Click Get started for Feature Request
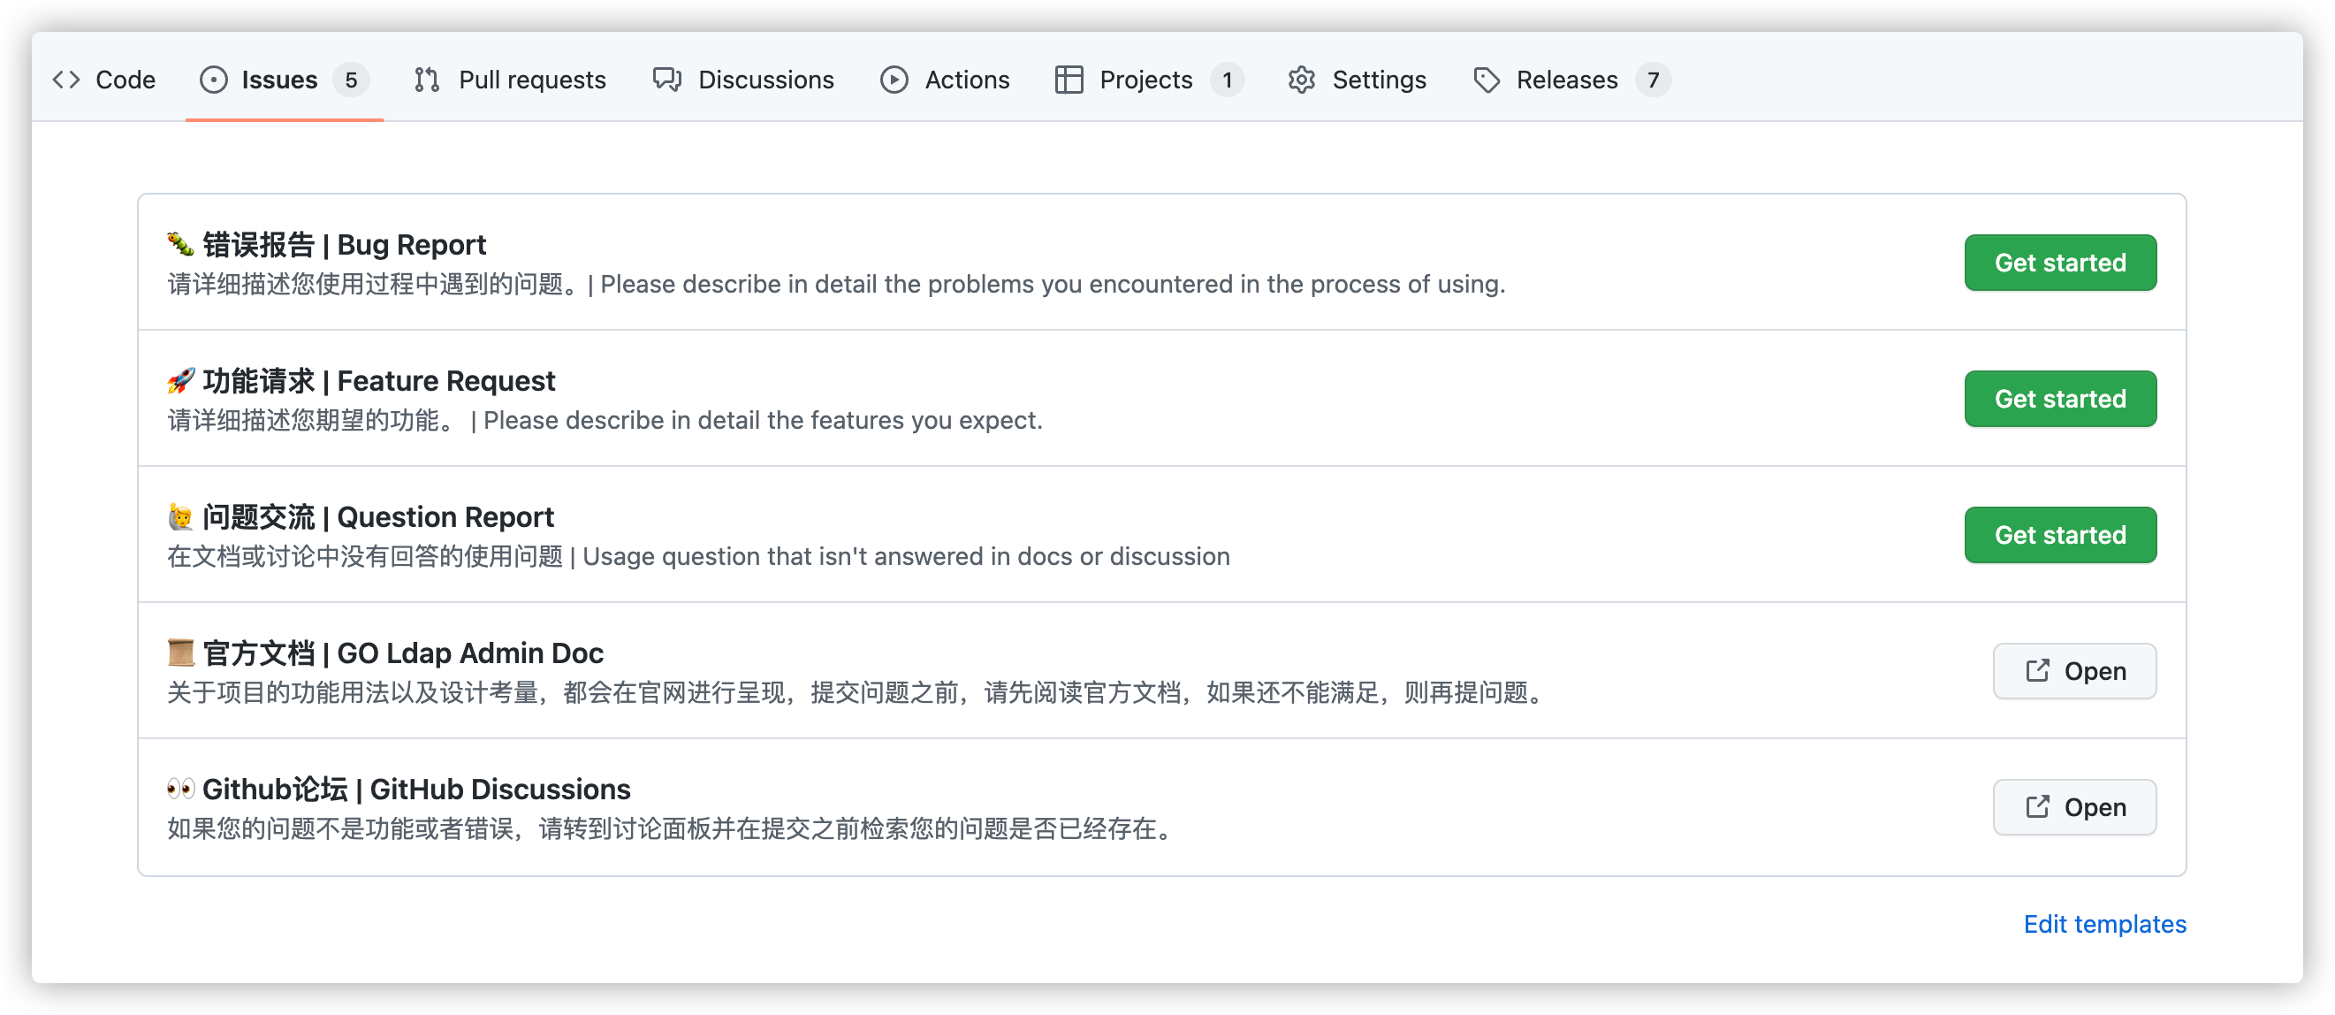 pos(2060,398)
